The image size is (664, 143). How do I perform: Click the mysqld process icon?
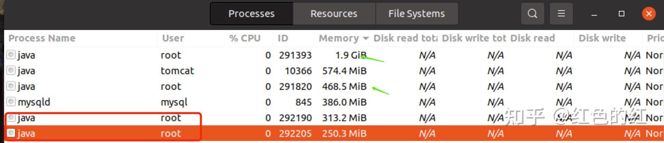[11, 101]
